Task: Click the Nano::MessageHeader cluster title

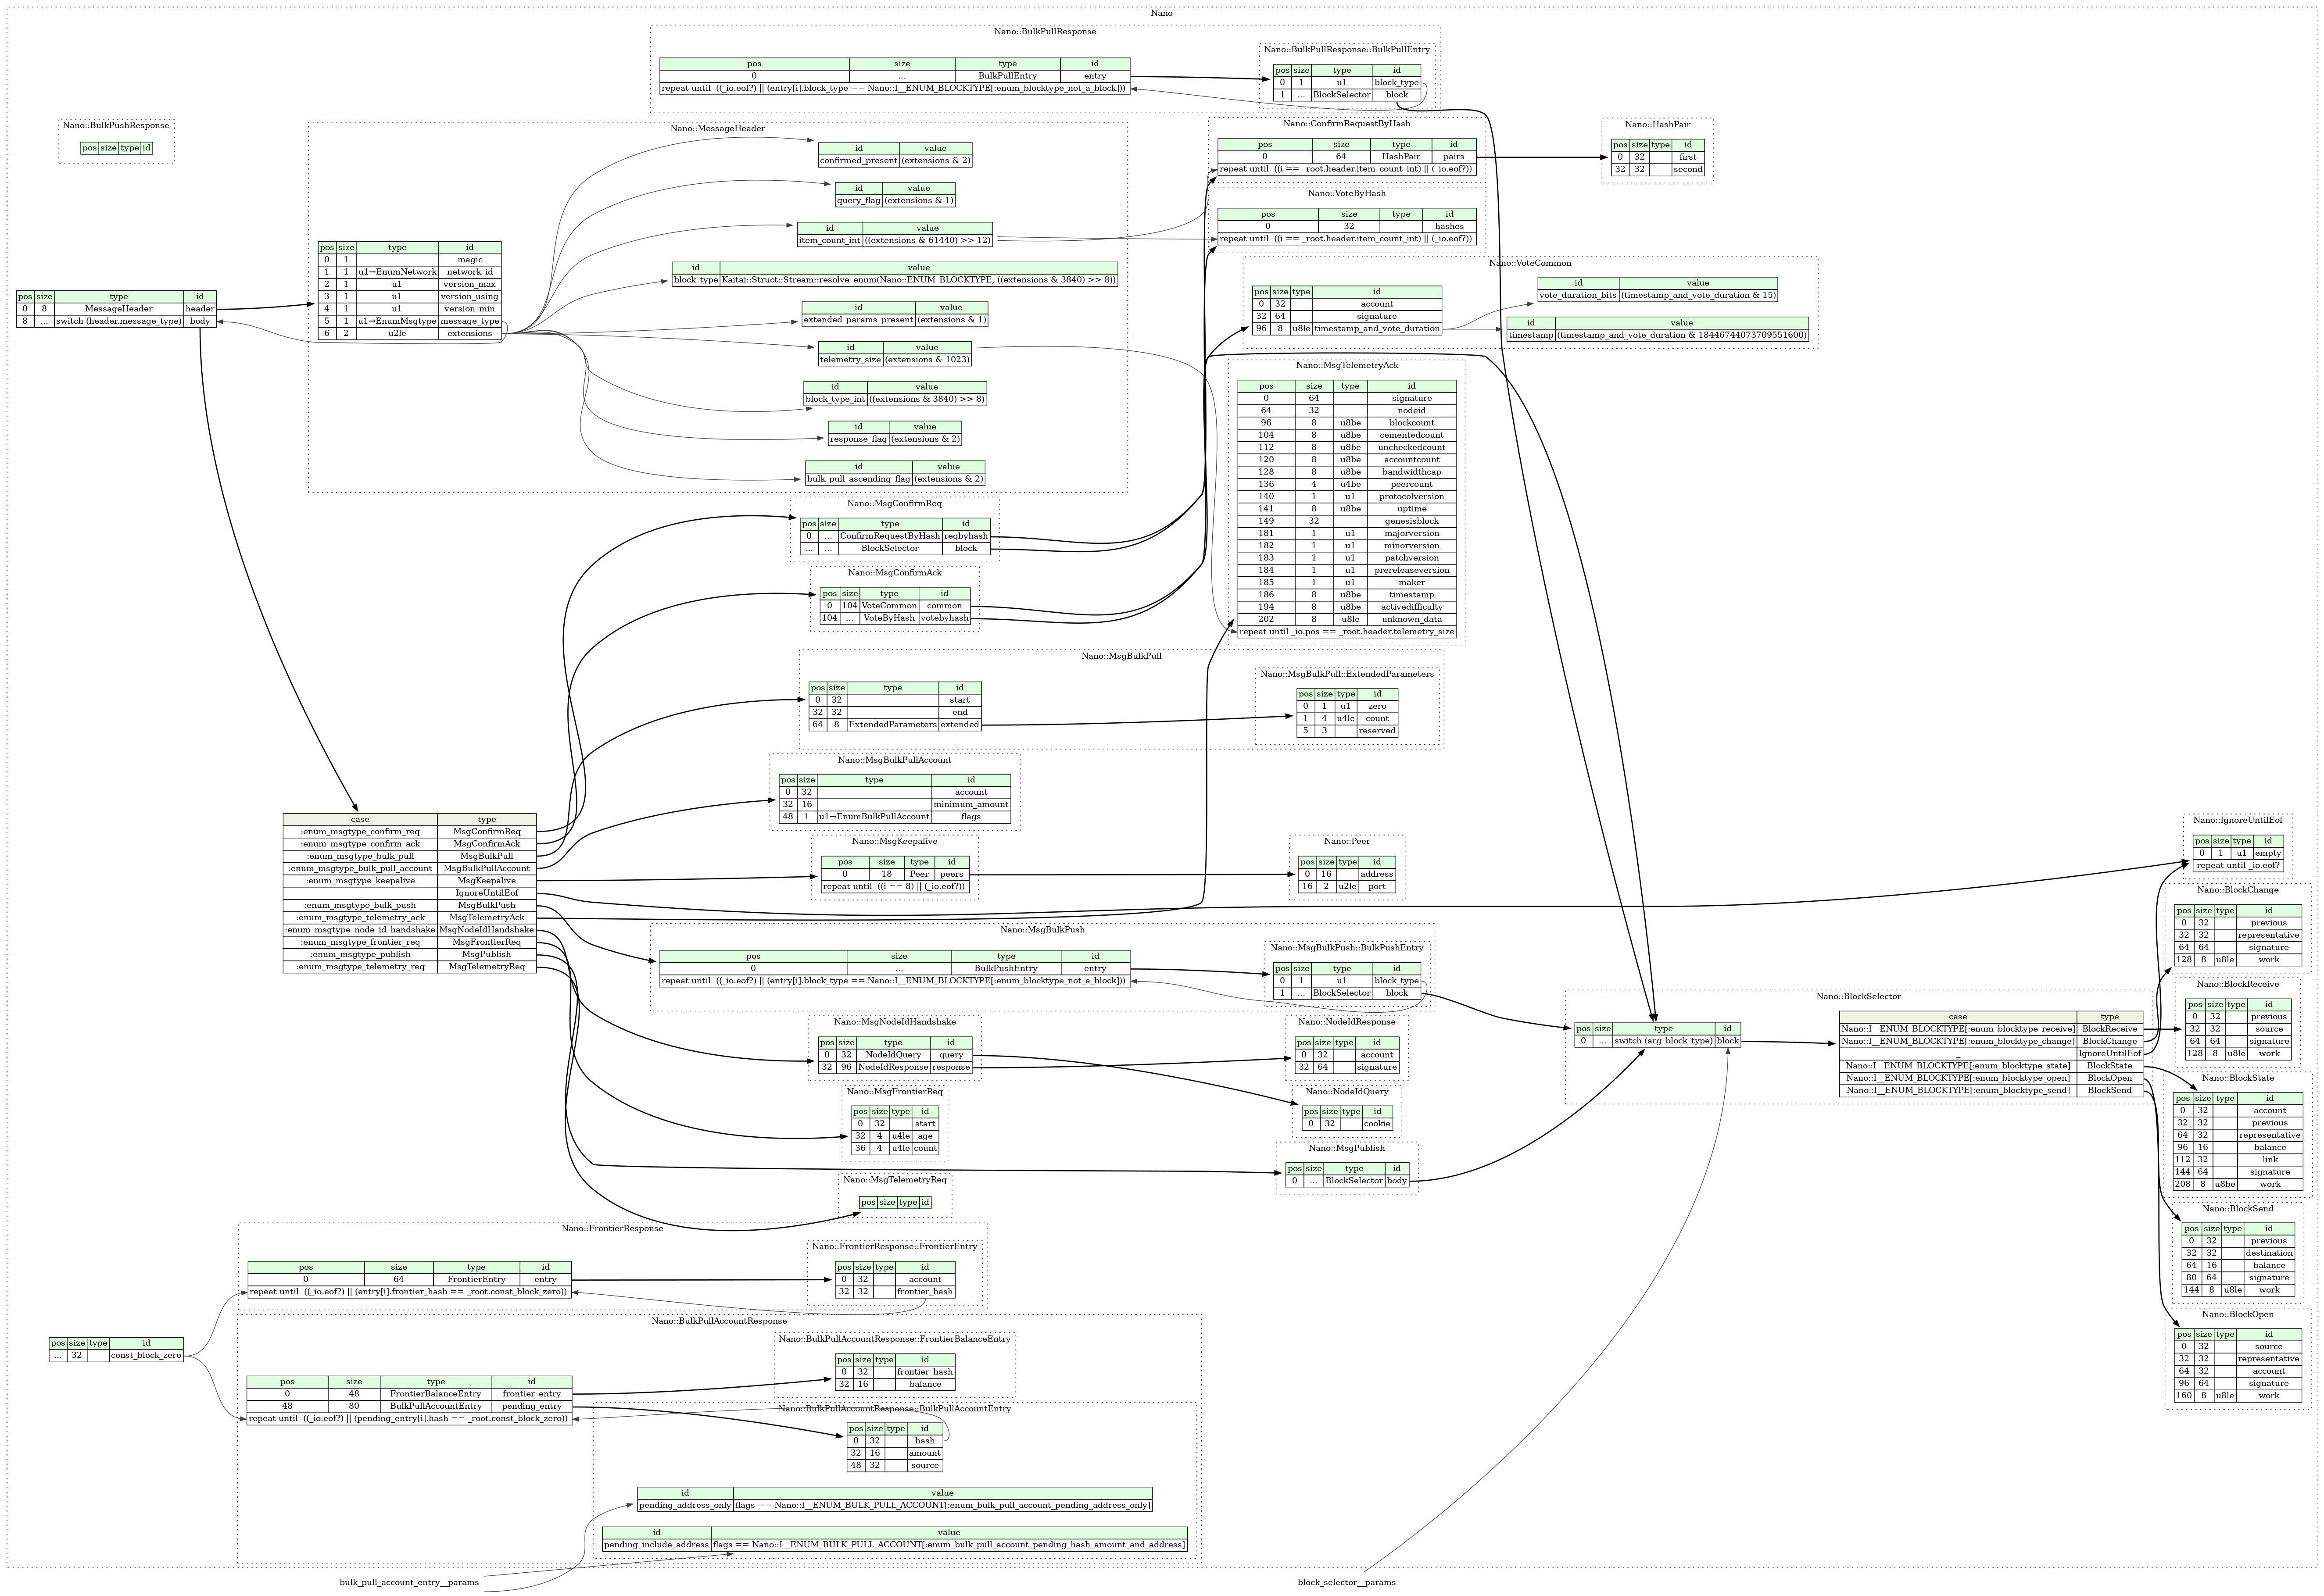Action: (x=717, y=128)
